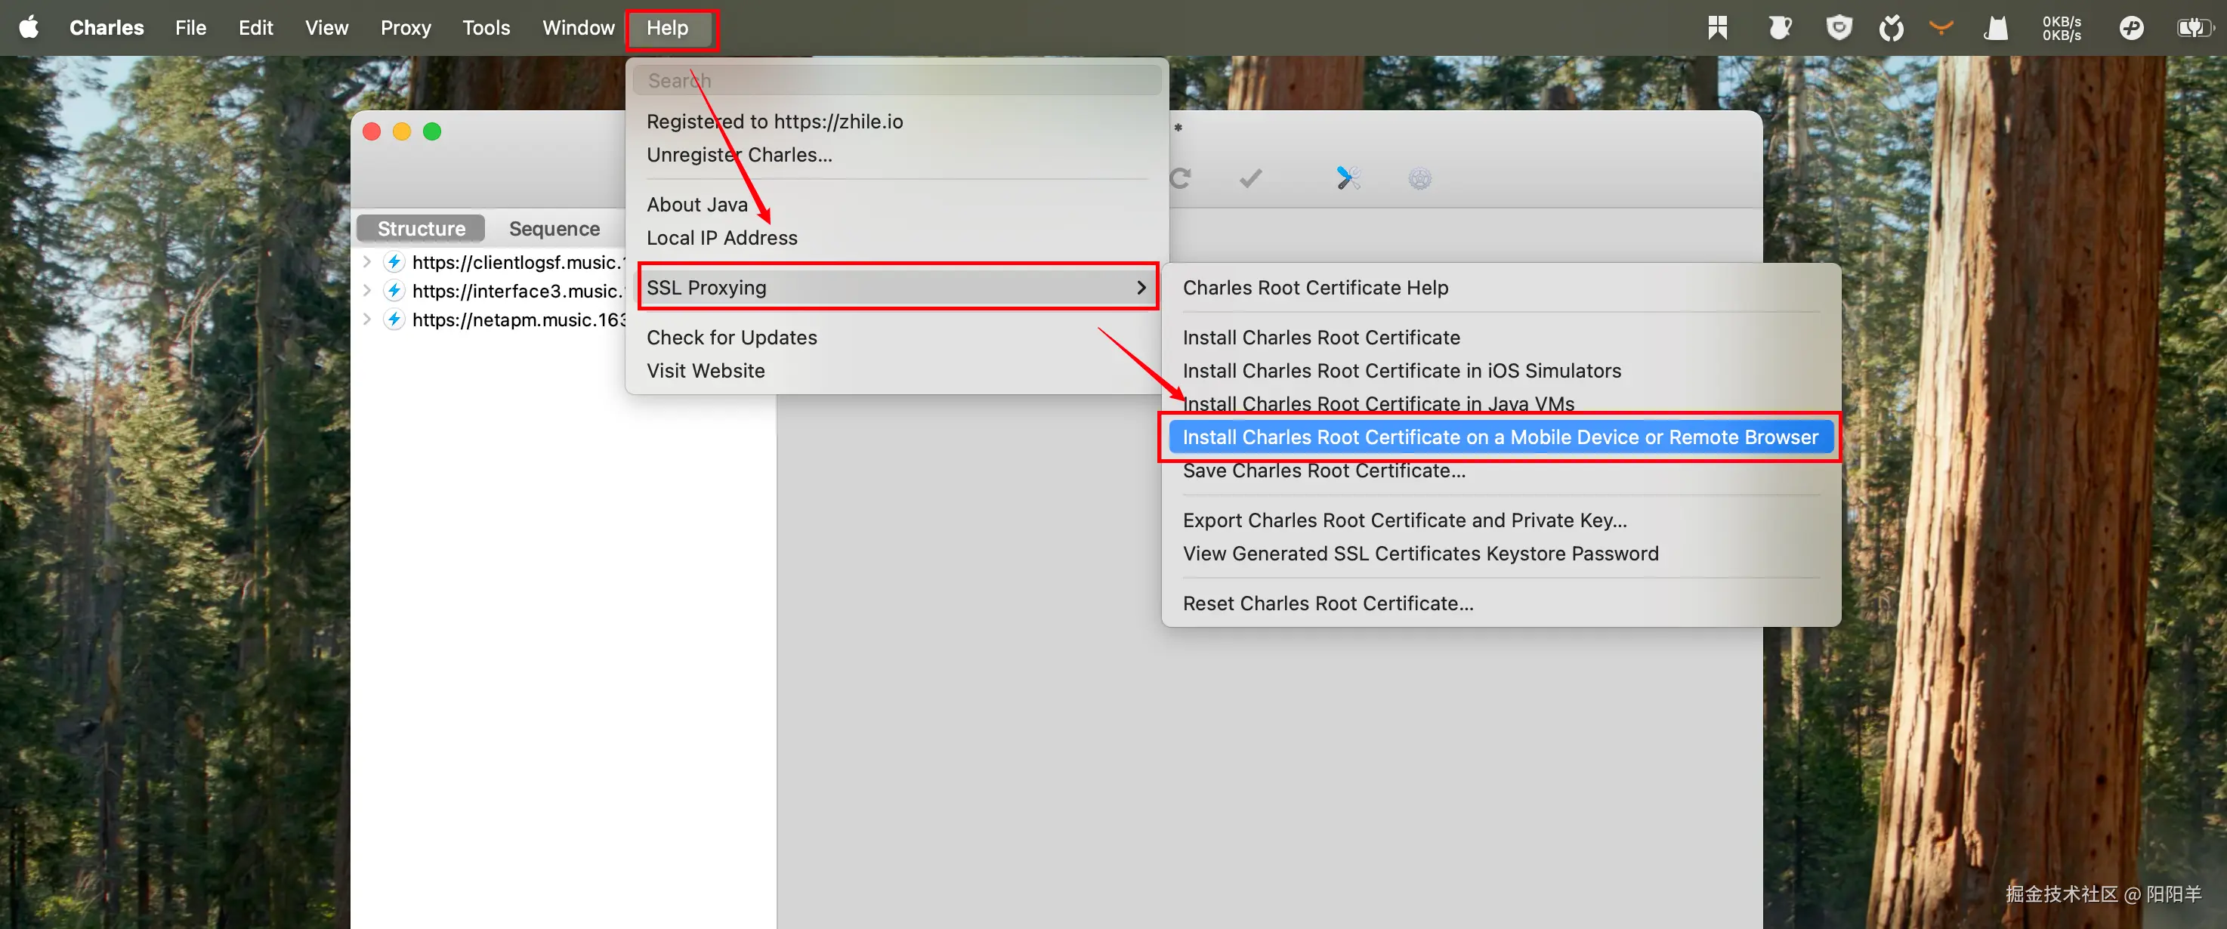Screen dimensions: 2227x929
Task: Open the Proxy menu
Action: point(406,28)
